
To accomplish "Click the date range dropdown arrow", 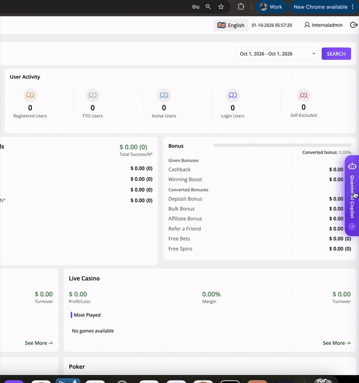I will 314,54.
